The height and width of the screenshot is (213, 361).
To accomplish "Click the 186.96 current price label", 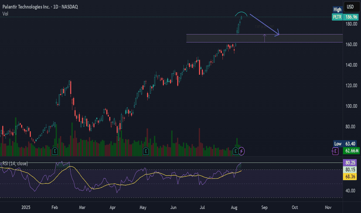I will click(x=351, y=17).
